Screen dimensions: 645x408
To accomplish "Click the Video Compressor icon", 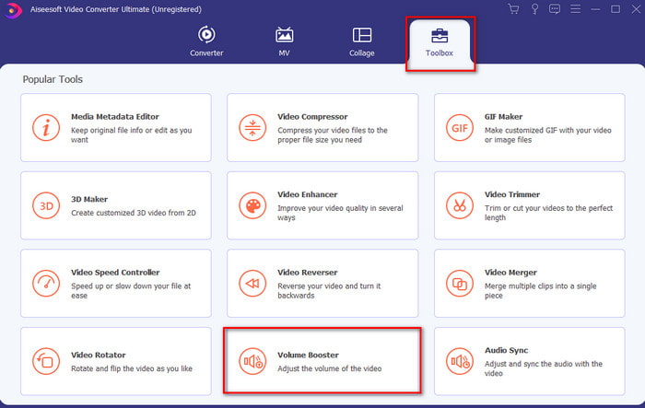I will [252, 128].
